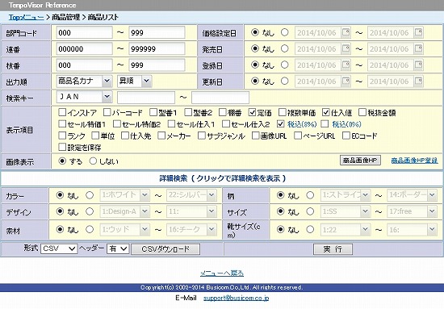Open calendar icon for 登録日 end date

coord(418,65)
